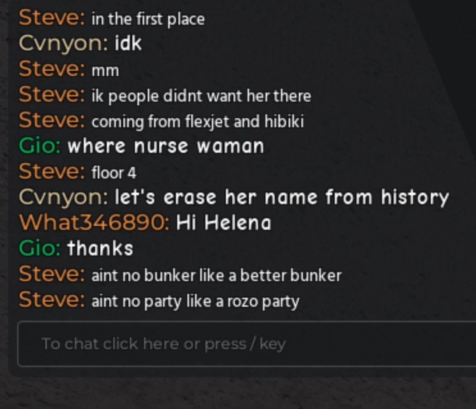The height and width of the screenshot is (409, 476).
Task: Click the 'in the first place' message text
Action: (x=148, y=19)
